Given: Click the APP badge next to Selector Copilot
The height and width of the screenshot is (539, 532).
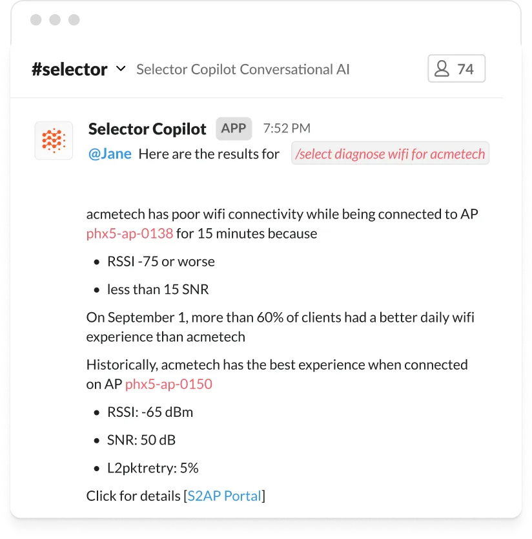Looking at the screenshot, I should point(234,128).
